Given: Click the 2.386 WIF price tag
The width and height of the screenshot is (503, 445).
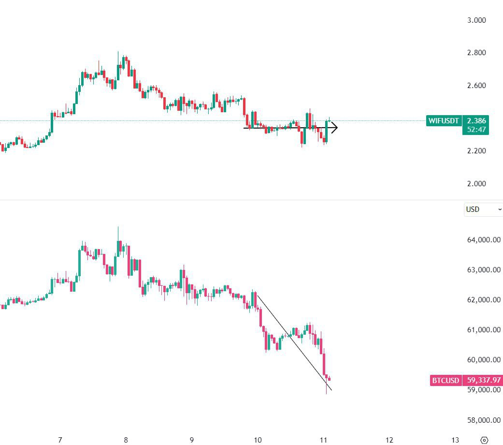Looking at the screenshot, I should click(476, 120).
